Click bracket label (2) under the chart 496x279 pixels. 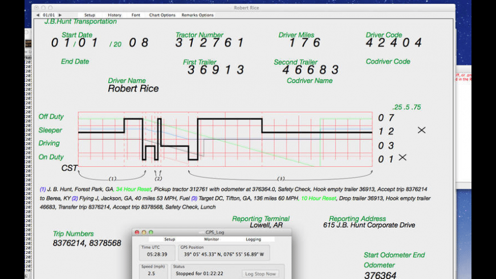pyautogui.click(x=158, y=179)
